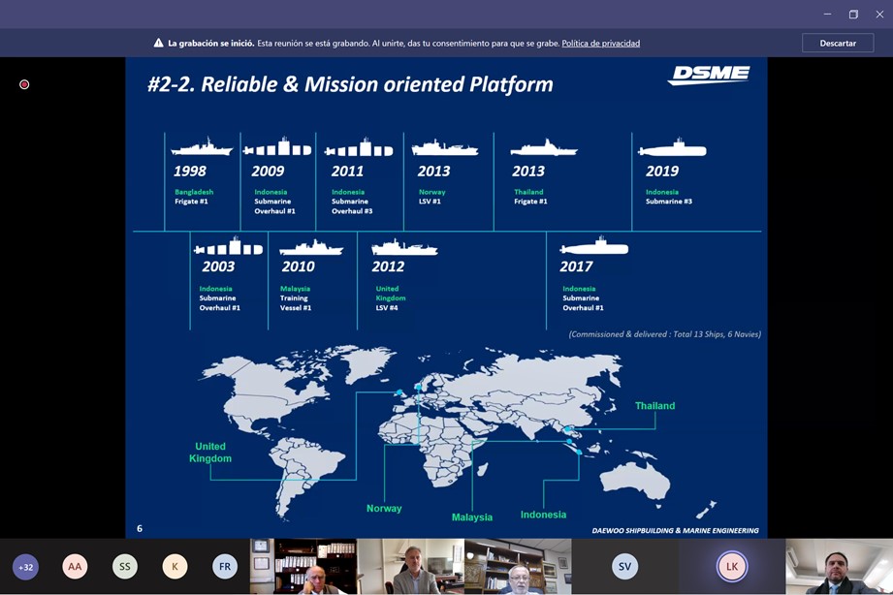
Task: Click the 'Malaysia Training Vessel #1' caption
Action: [296, 298]
